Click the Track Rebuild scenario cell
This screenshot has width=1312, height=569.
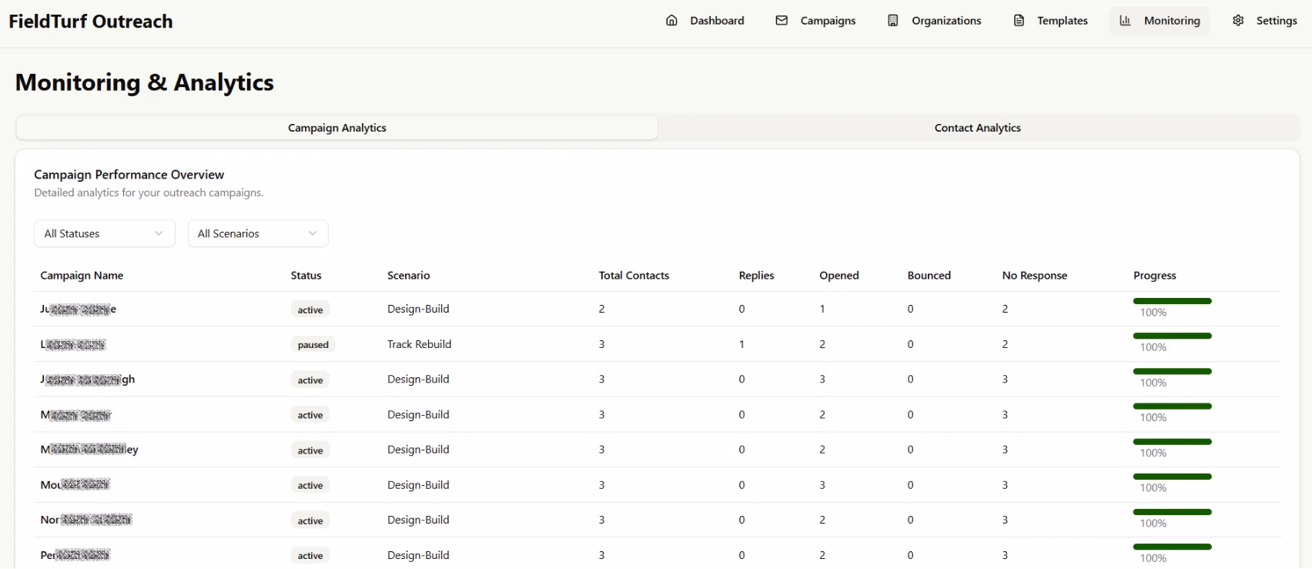(419, 344)
